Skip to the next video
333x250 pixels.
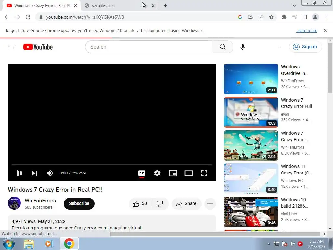pyautogui.click(x=34, y=173)
